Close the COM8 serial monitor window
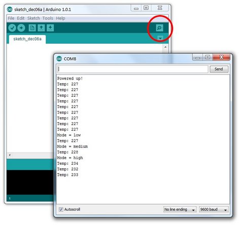This screenshot has height=225, width=239. point(221,57)
